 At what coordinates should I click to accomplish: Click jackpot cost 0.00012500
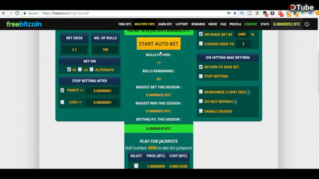tap(178, 166)
